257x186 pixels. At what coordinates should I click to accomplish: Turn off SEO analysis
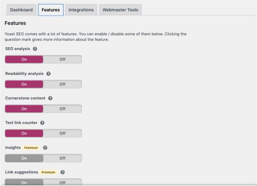tap(62, 59)
